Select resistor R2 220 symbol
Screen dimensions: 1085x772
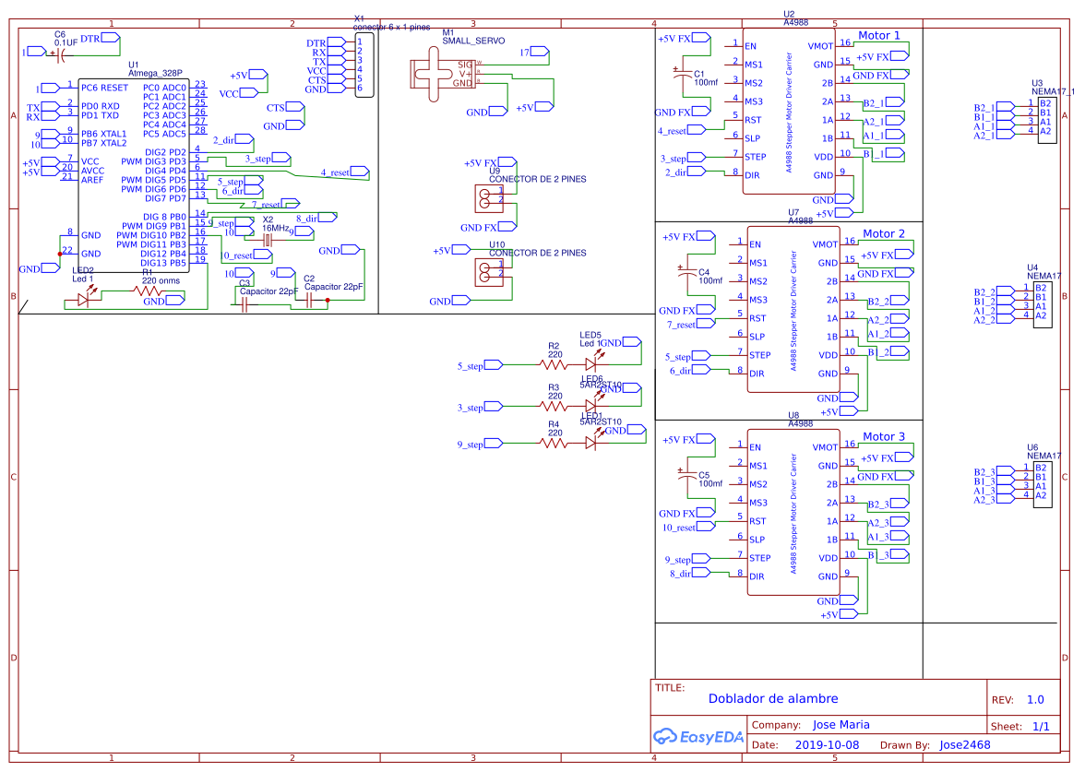[x=554, y=364]
